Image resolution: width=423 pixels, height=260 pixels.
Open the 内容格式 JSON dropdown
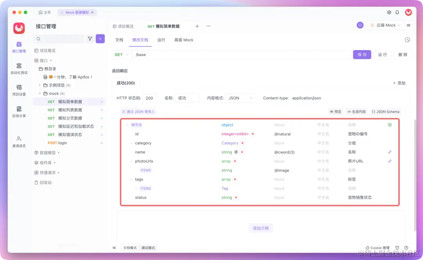coord(240,98)
